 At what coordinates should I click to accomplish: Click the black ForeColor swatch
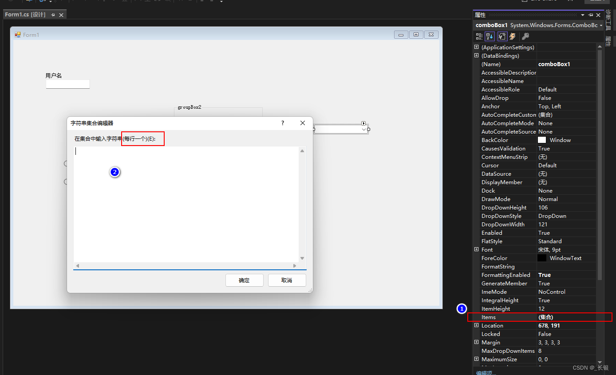542,258
